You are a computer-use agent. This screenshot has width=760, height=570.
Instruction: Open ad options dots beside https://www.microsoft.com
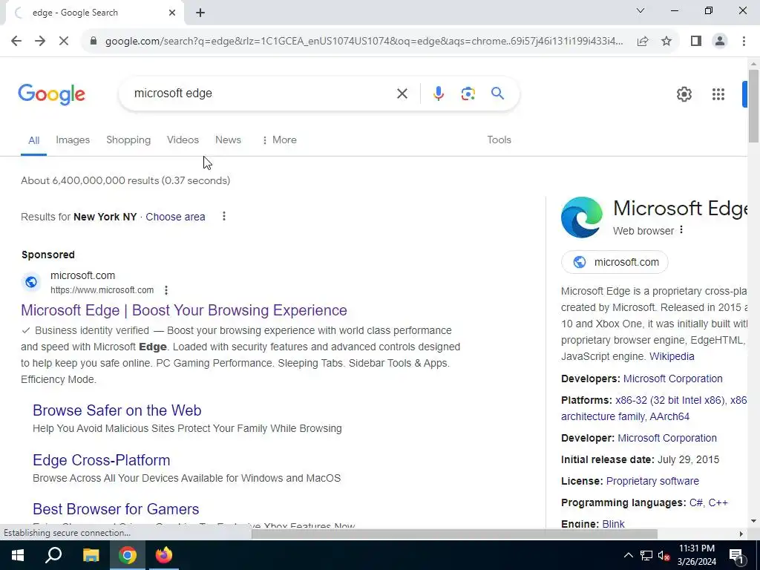click(166, 290)
